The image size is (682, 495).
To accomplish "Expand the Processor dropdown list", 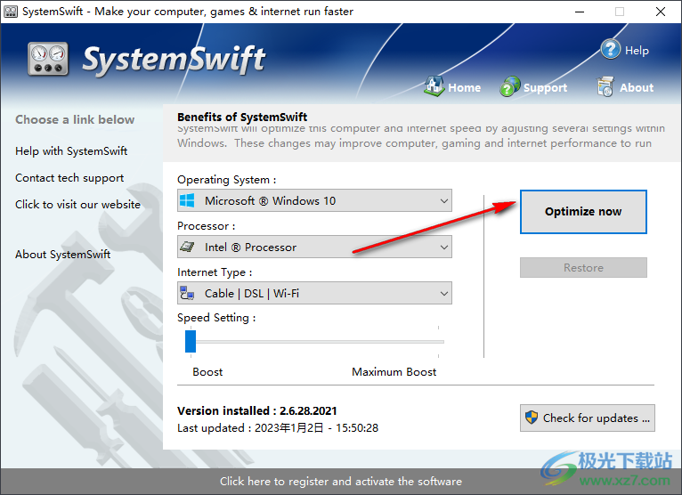I will coord(443,247).
